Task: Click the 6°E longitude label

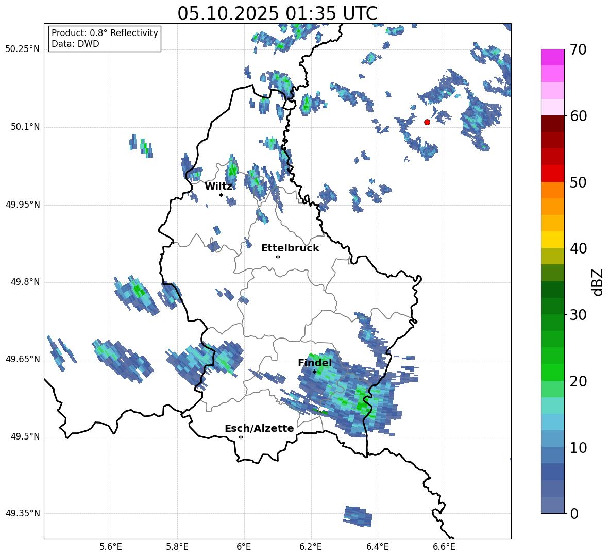Action: (244, 547)
